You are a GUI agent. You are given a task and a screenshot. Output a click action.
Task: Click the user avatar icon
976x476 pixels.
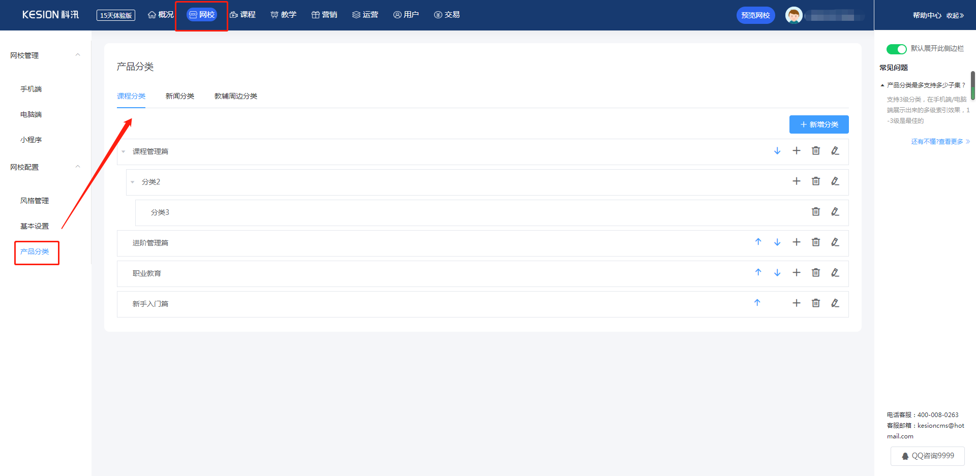click(794, 15)
